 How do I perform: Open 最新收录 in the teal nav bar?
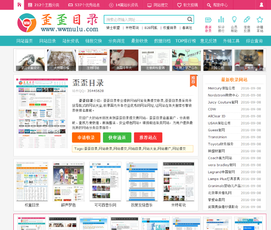139,41
